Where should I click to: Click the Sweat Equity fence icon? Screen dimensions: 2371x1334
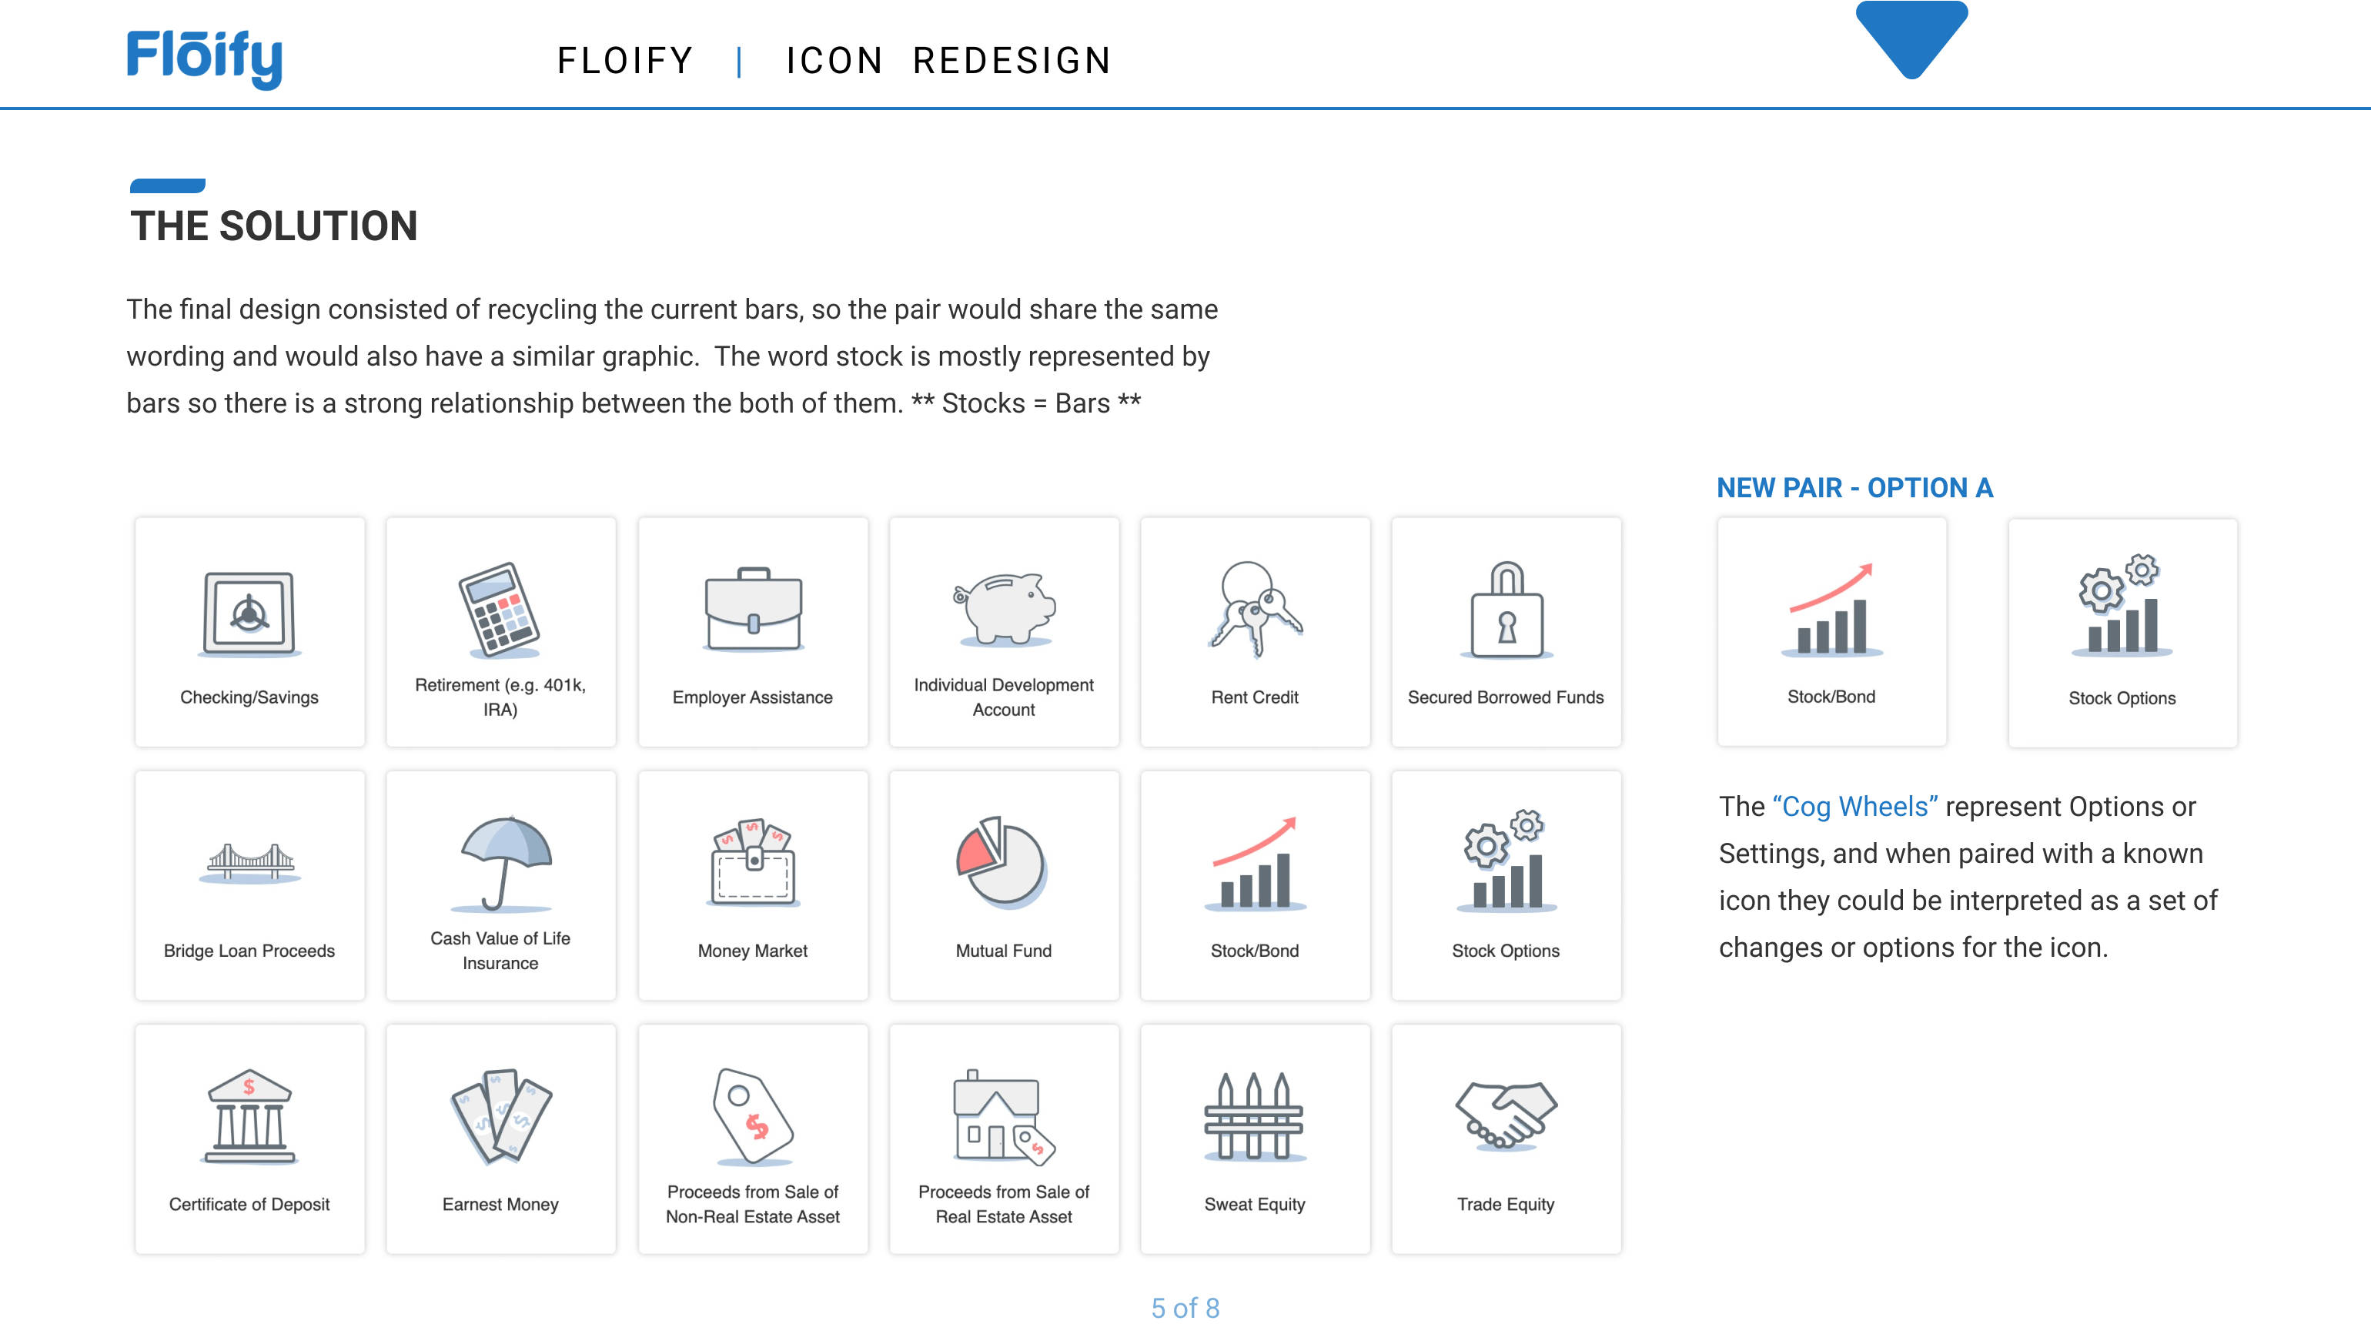pyautogui.click(x=1253, y=1116)
